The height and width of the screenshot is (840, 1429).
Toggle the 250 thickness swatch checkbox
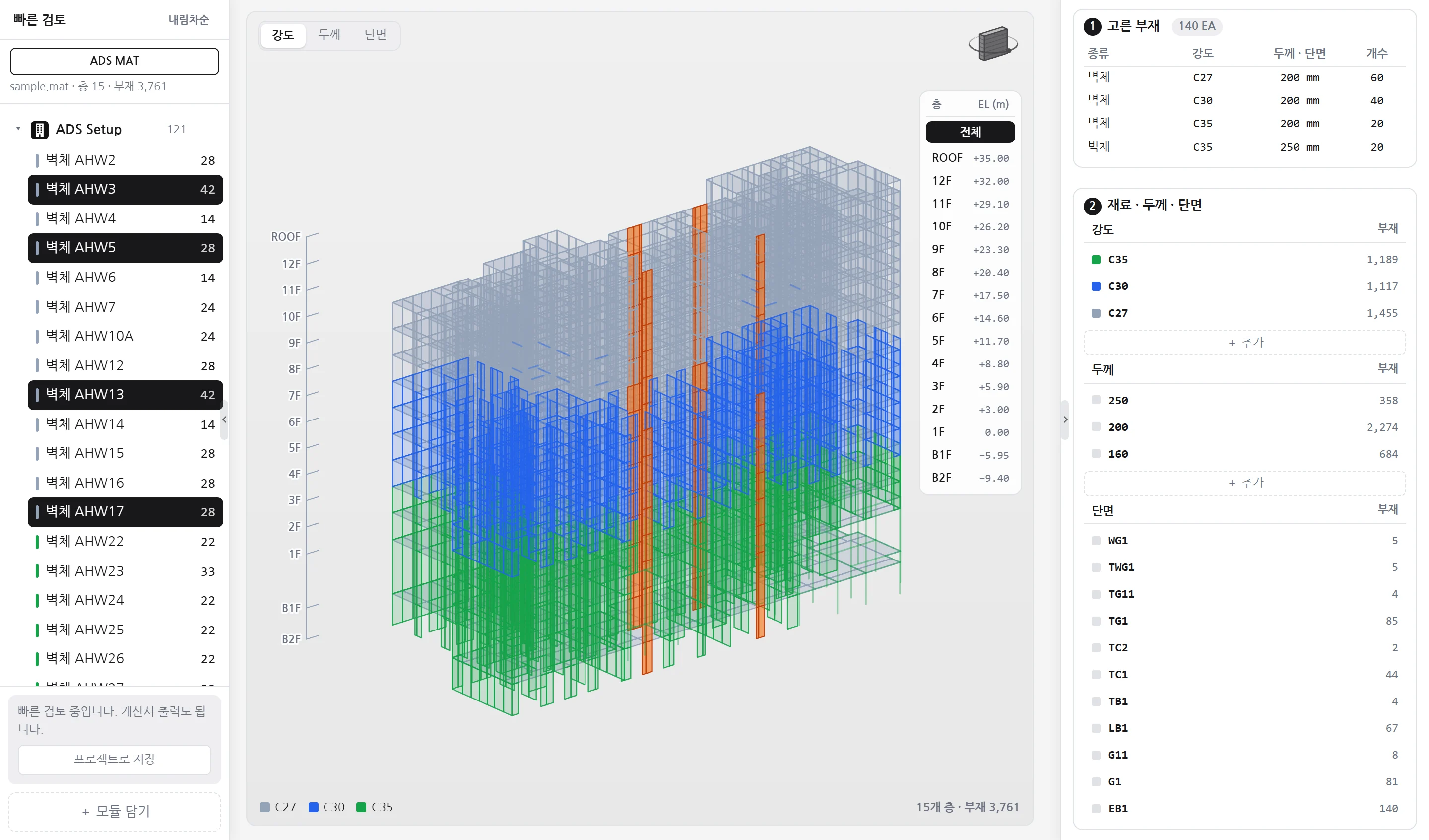click(1096, 400)
